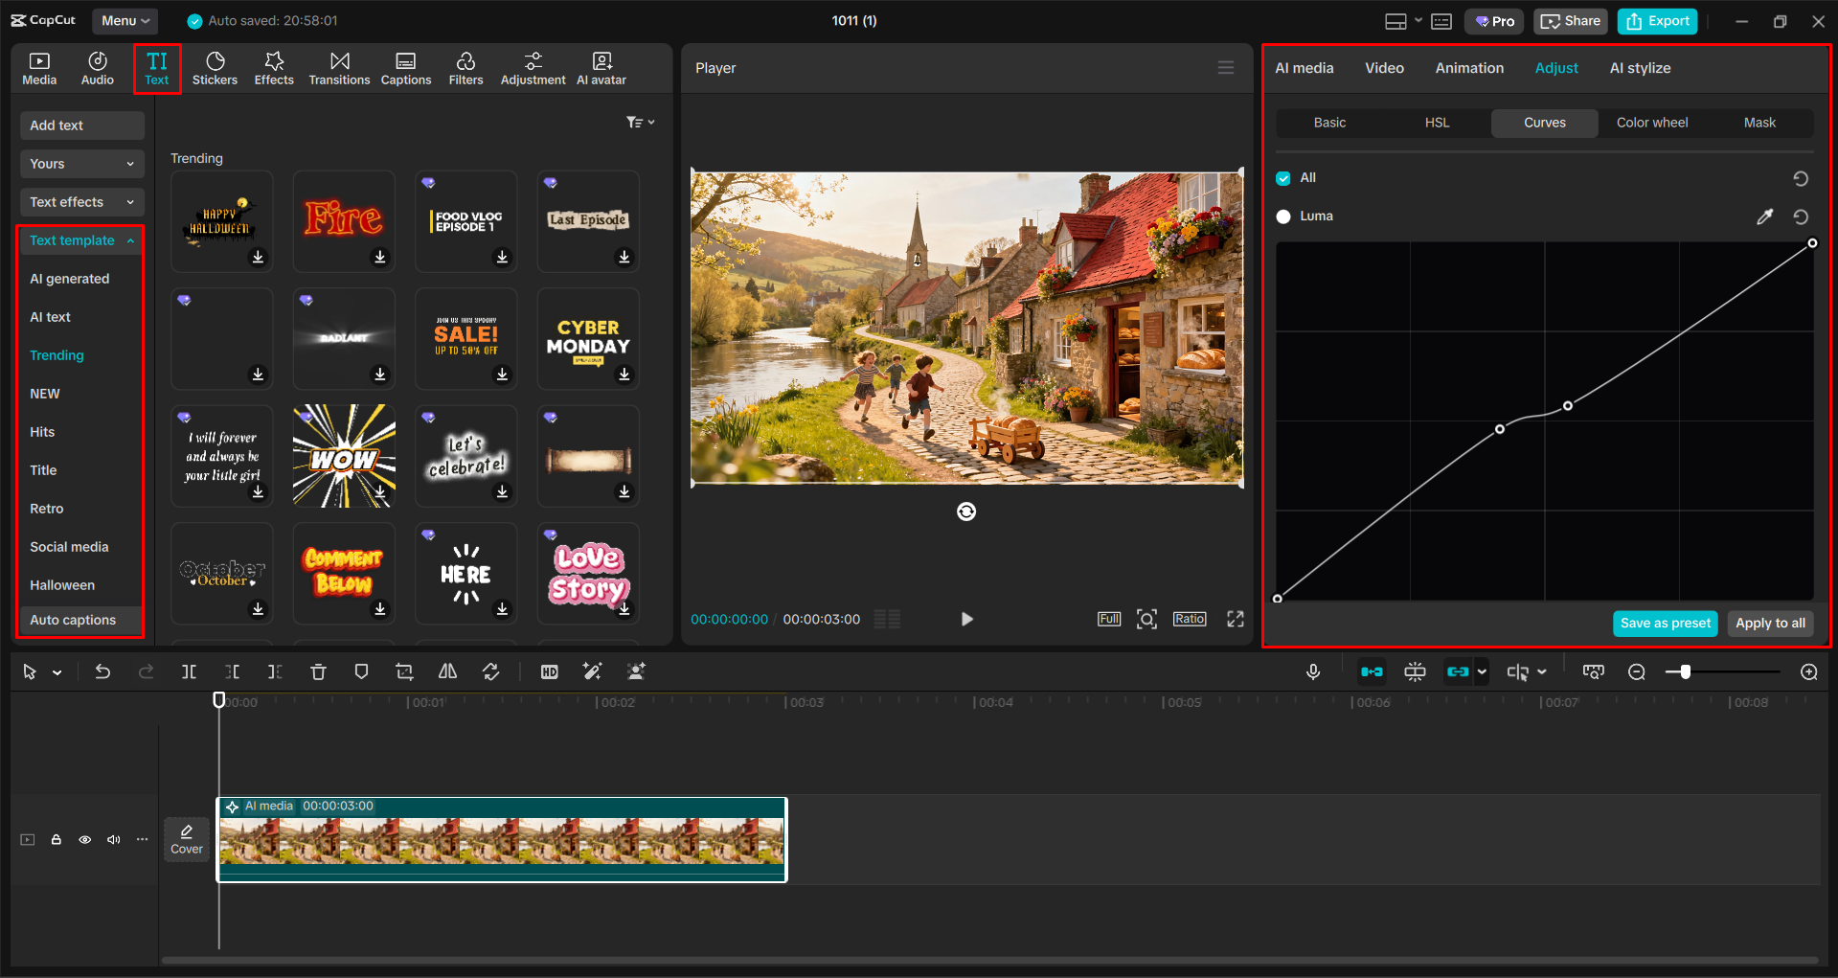This screenshot has height=978, width=1838.
Task: Open the Animation tab
Action: coord(1469,68)
